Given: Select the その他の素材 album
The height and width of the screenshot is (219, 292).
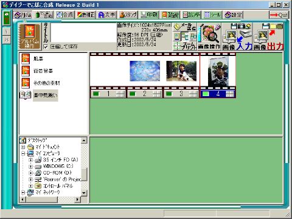Looking at the screenshot, I should (x=41, y=83).
